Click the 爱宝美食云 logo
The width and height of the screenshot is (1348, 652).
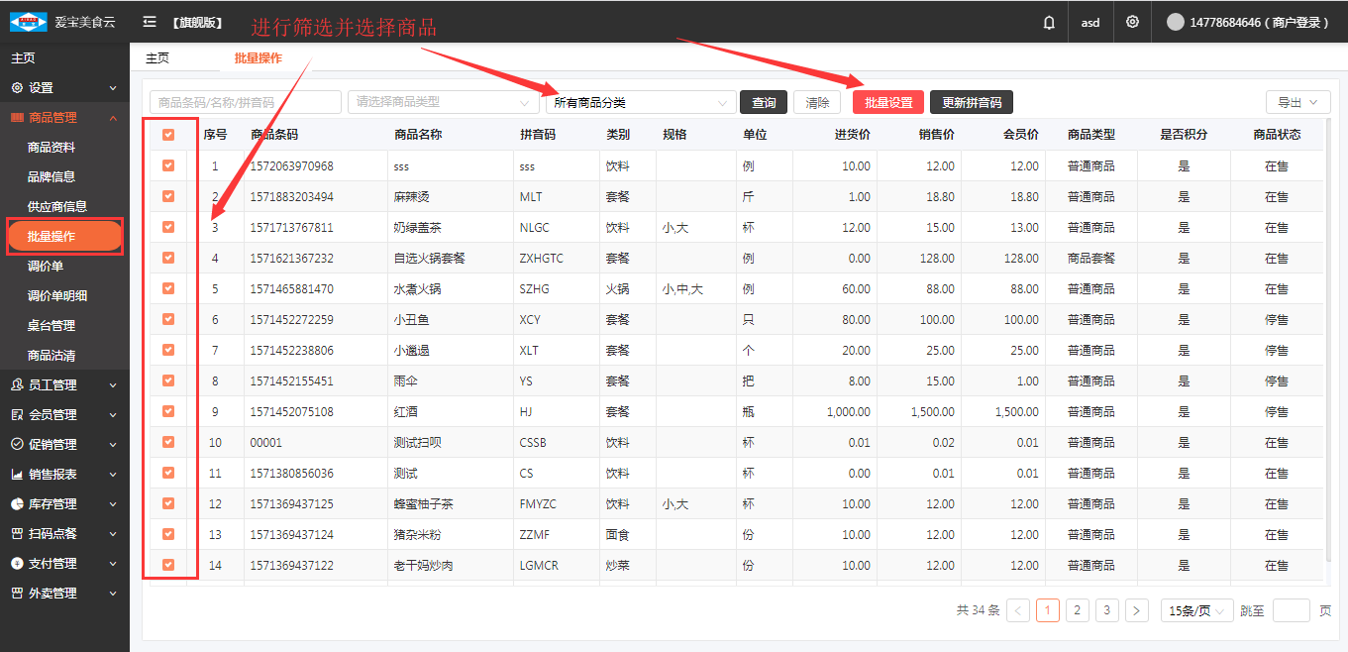coord(28,22)
